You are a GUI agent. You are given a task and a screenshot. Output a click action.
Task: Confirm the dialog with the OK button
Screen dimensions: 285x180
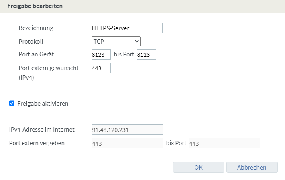[x=198, y=167]
